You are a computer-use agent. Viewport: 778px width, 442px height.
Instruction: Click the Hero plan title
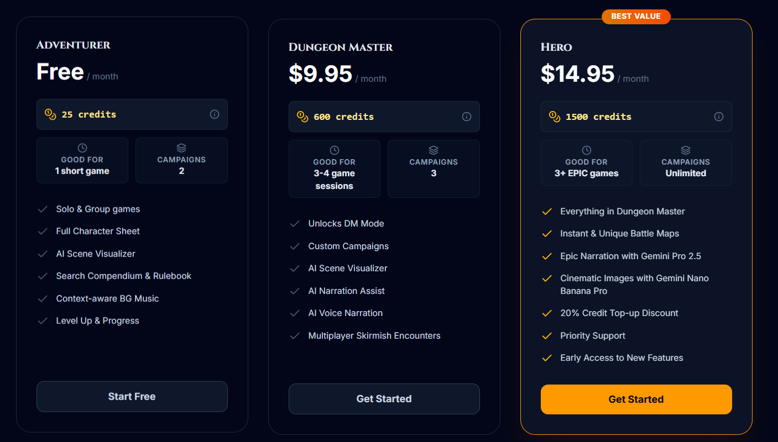tap(556, 47)
